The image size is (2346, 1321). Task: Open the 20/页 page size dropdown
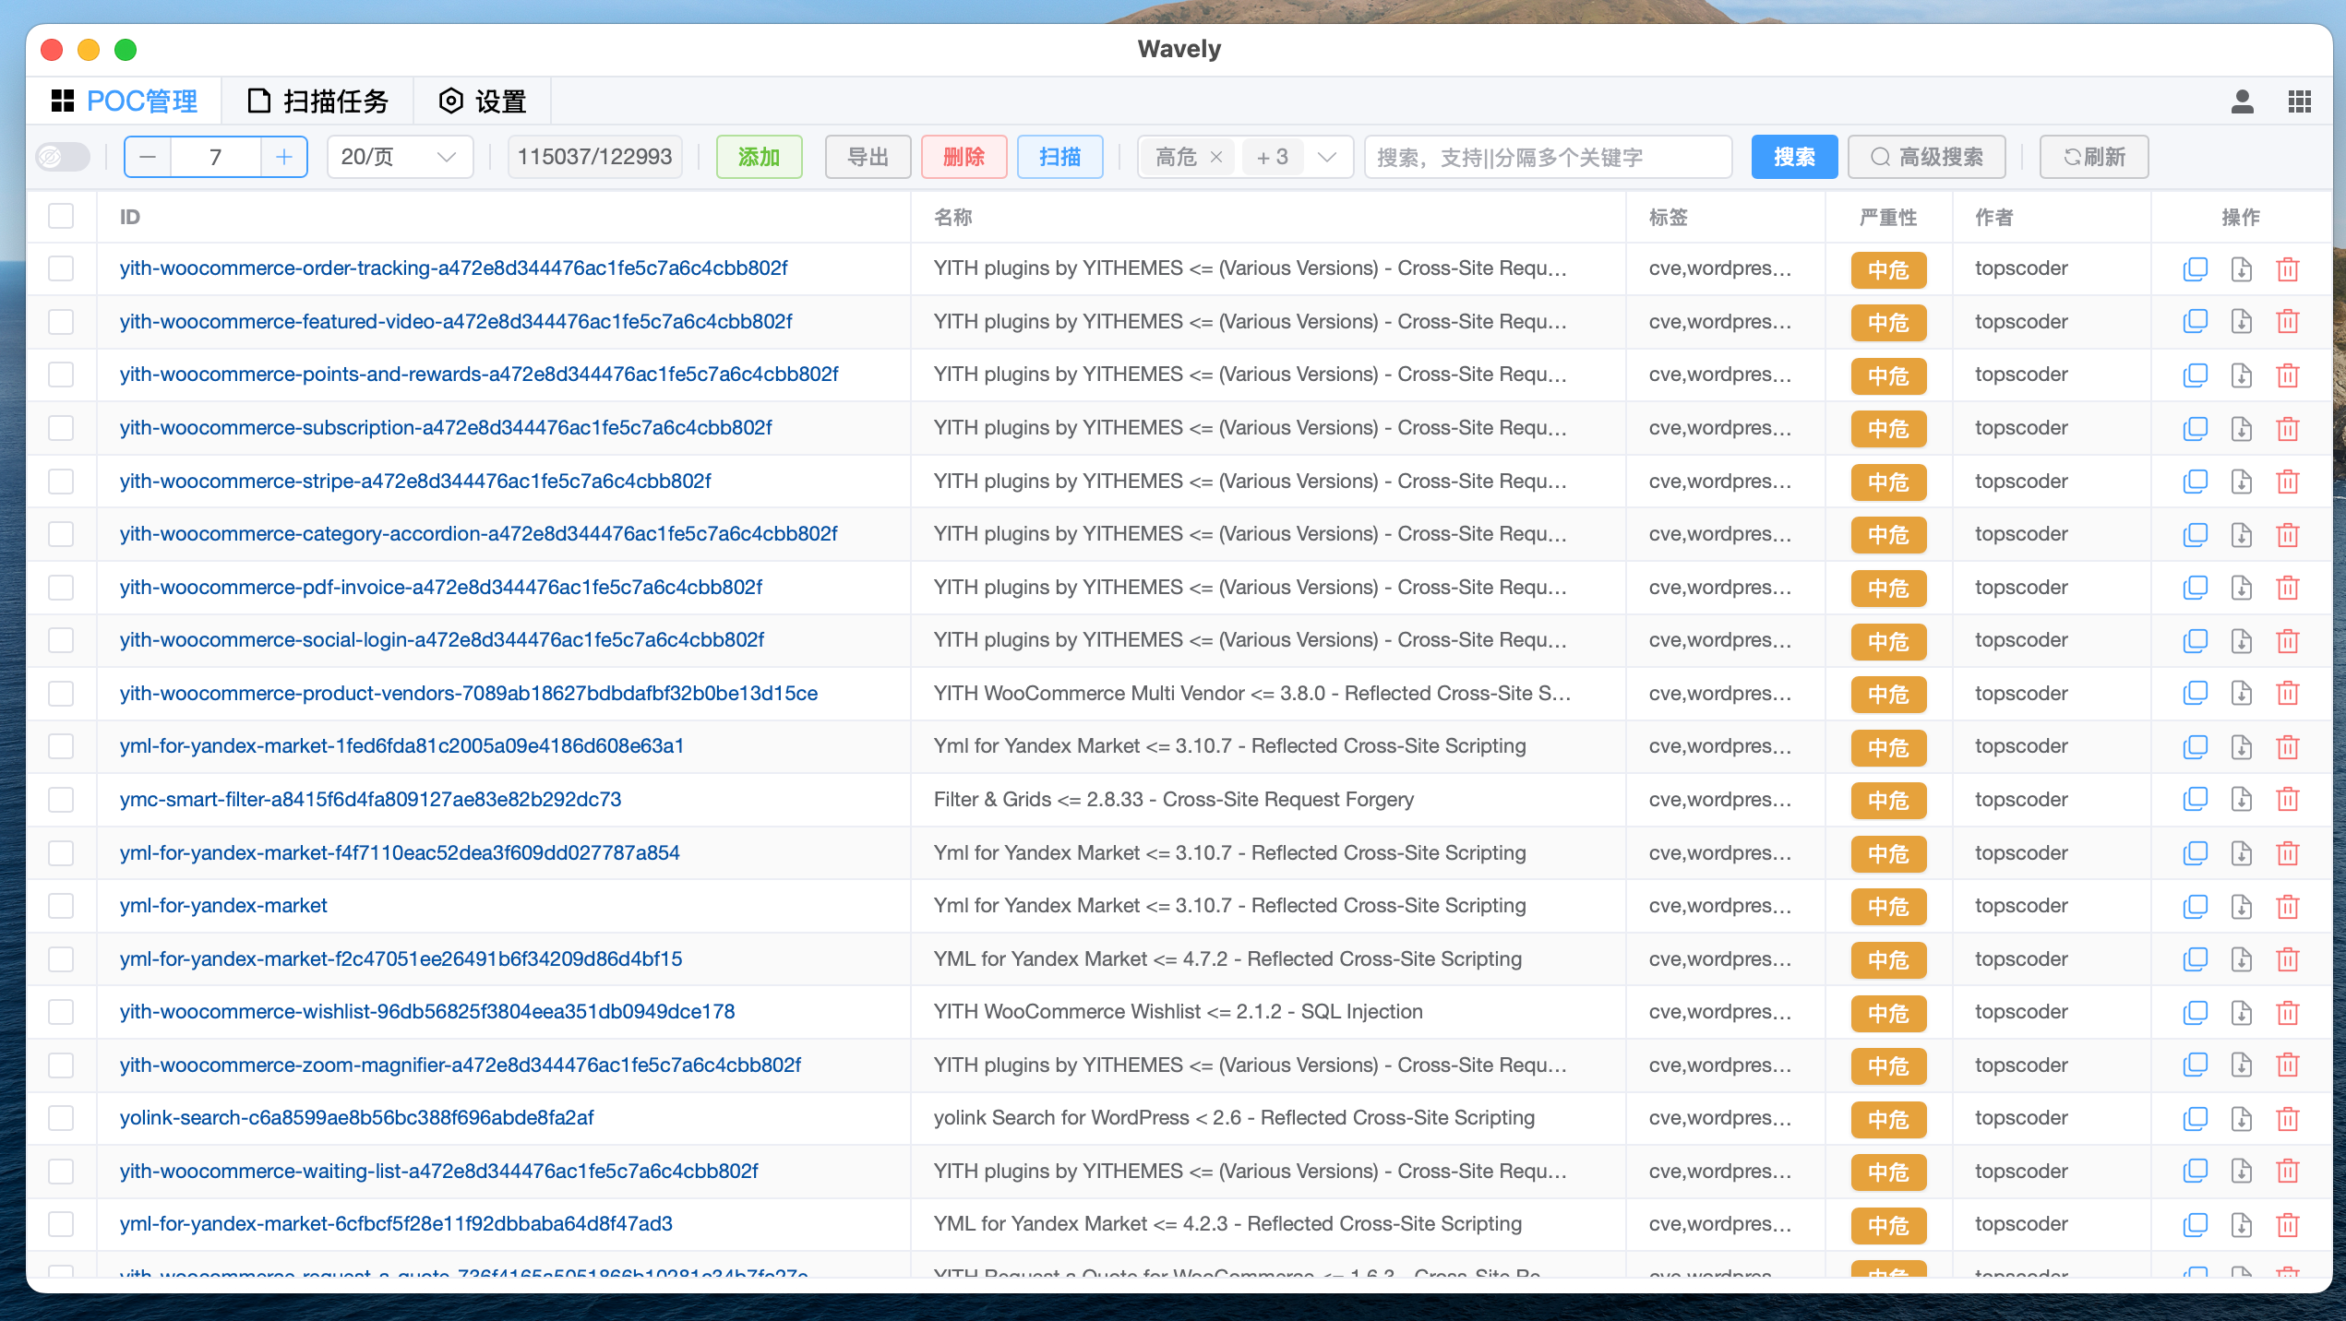click(x=400, y=157)
